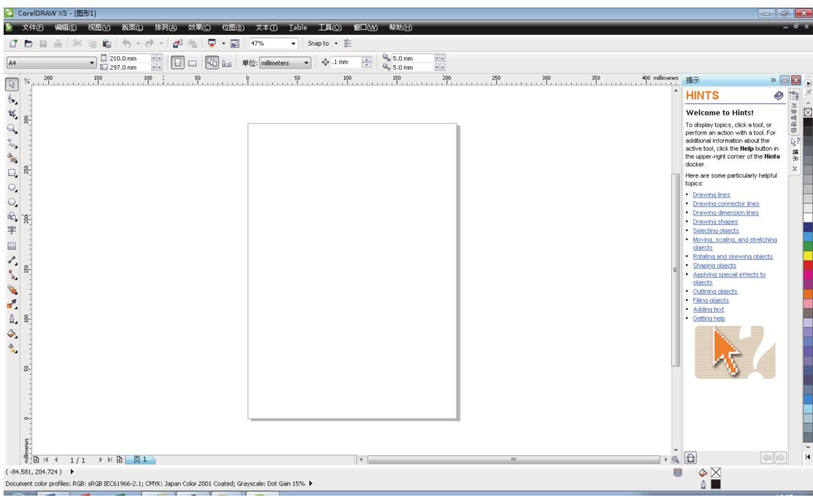Screen dimensions: 813x496
Task: Enable drawing units for all pages
Action: [x=213, y=62]
